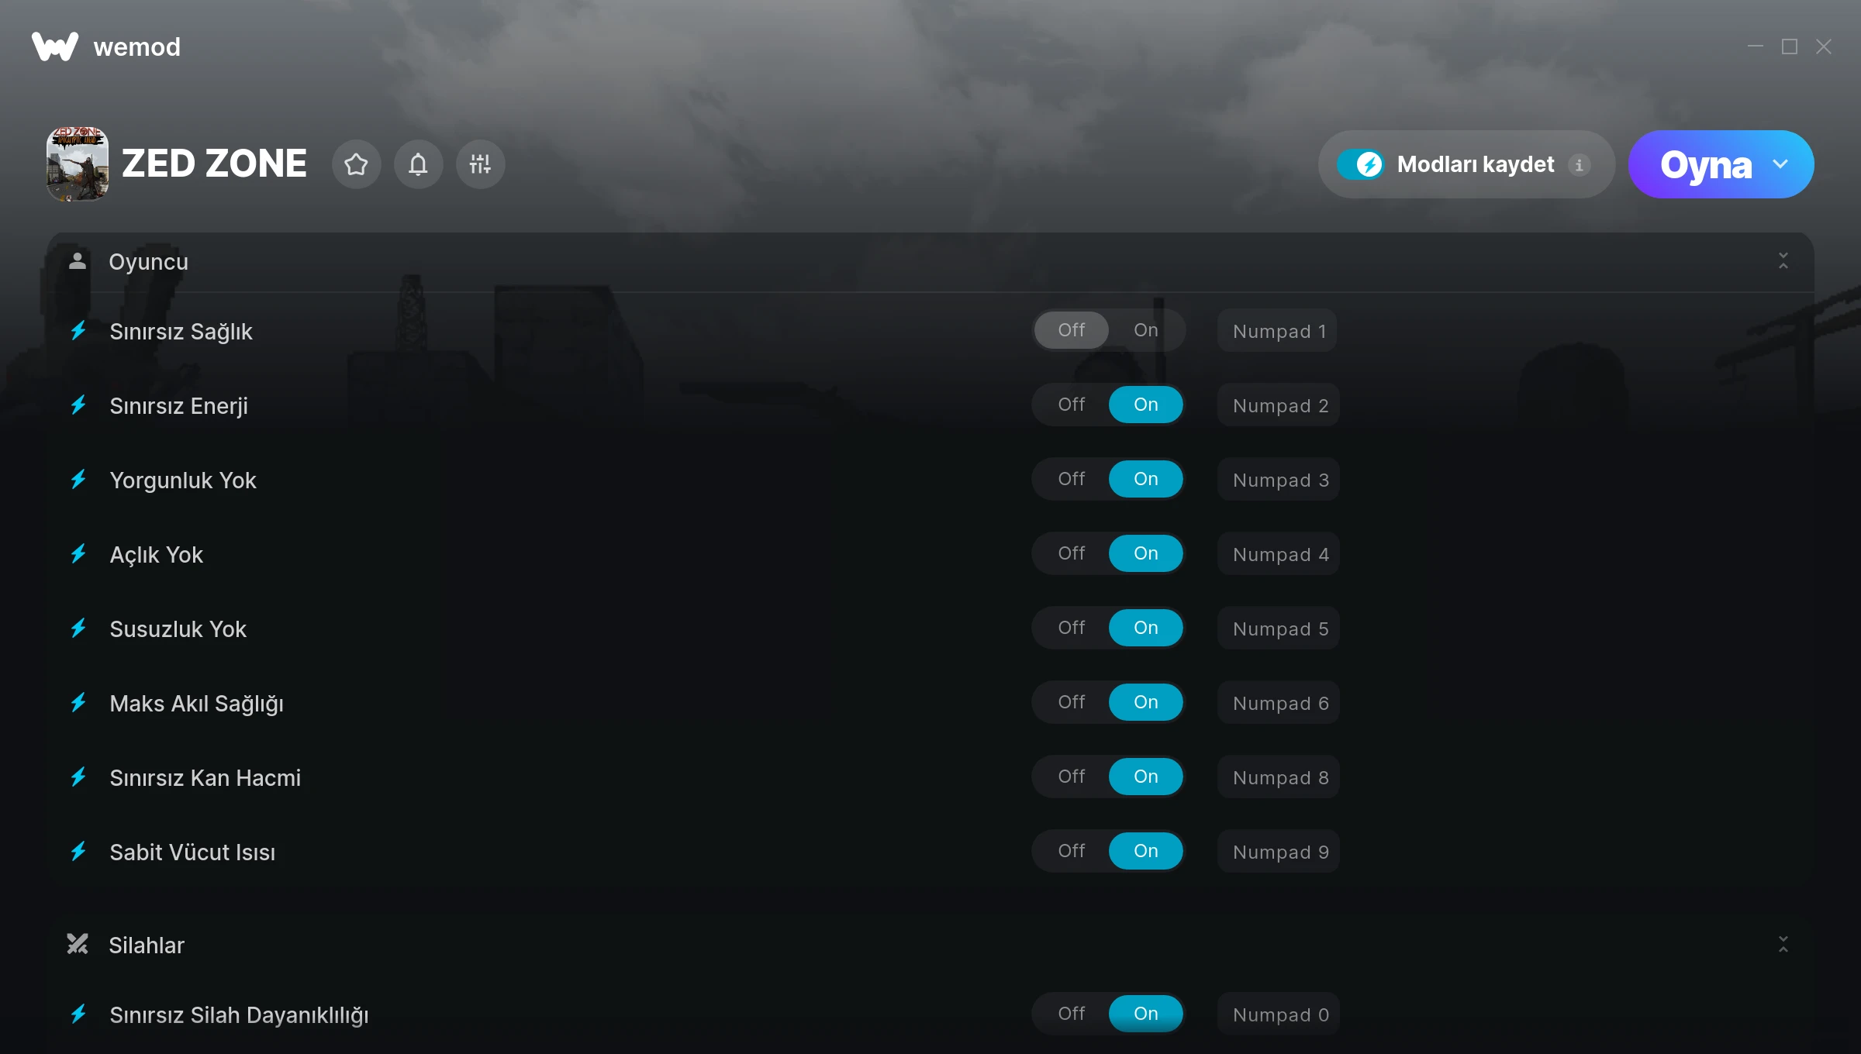Add ZED ZONE to favorites with star icon
Image resolution: width=1861 pixels, height=1054 pixels.
[x=356, y=164]
